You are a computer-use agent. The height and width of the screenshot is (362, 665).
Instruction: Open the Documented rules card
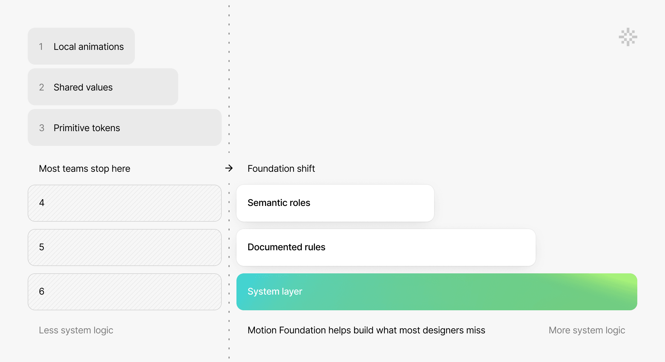386,247
